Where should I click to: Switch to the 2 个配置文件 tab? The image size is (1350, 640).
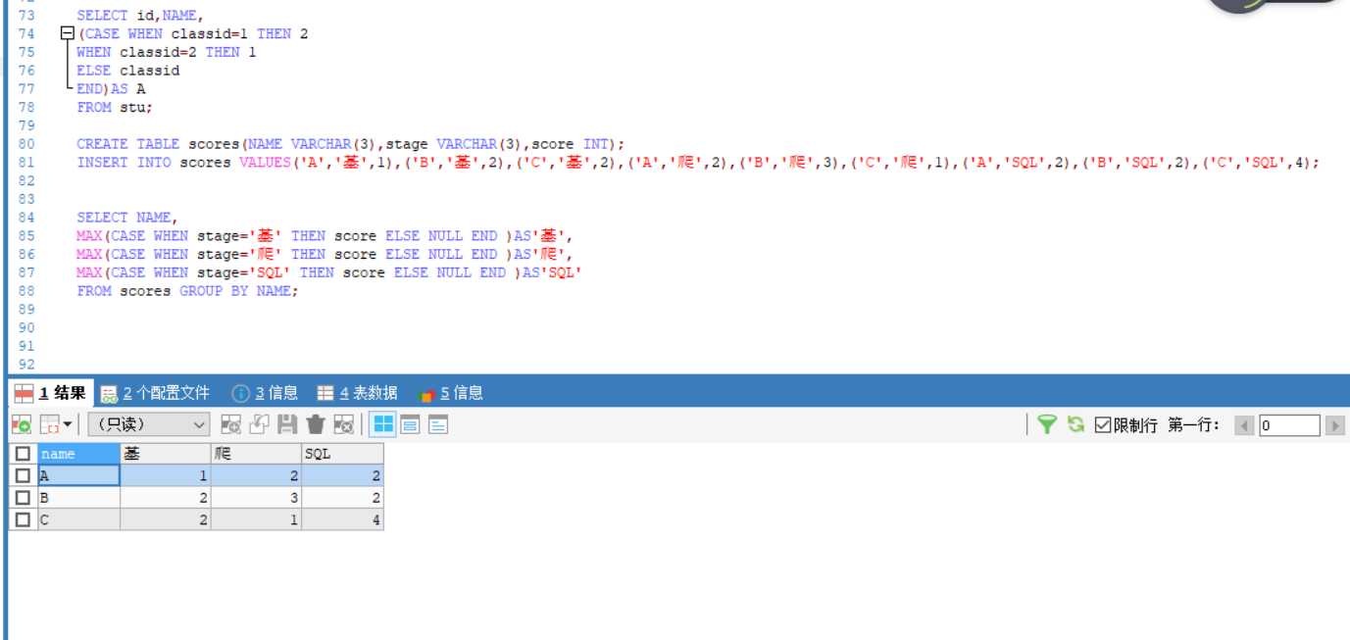pyautogui.click(x=156, y=393)
